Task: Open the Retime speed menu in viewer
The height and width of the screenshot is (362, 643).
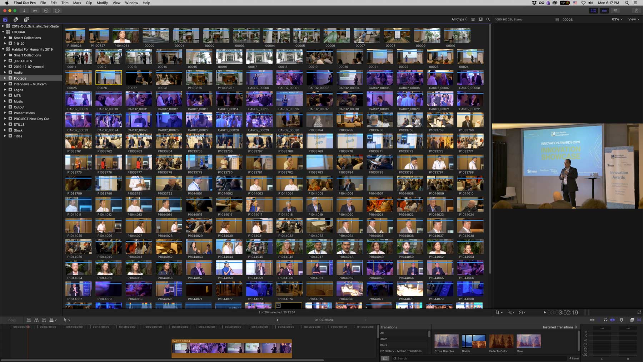Action: point(522,312)
